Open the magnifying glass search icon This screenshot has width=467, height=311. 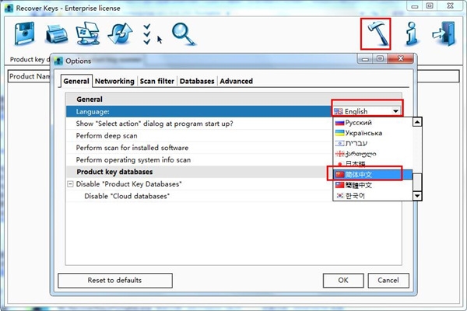[183, 34]
